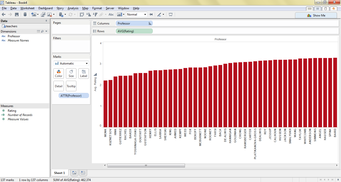Select the AVG(Rating) pill on Rows

[134, 31]
